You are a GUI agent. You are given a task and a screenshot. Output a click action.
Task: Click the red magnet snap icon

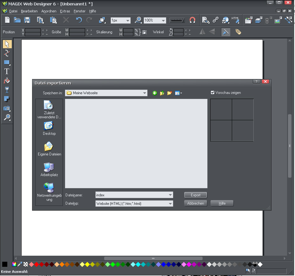[x=192, y=20]
